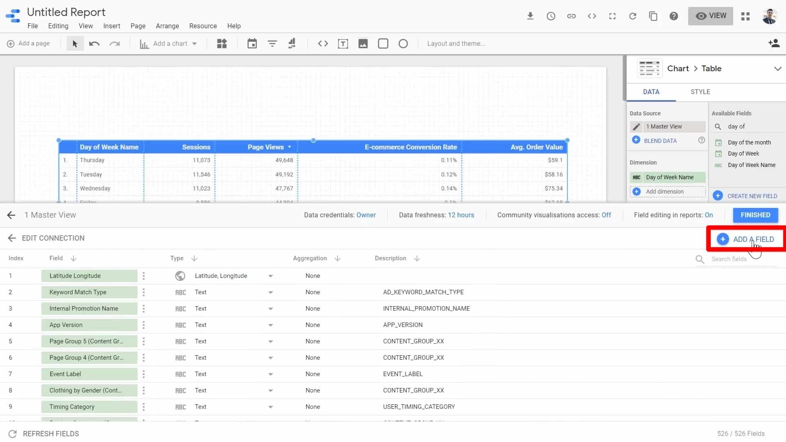Insert a text box
Viewport: 786px width, 442px height.
click(x=343, y=43)
